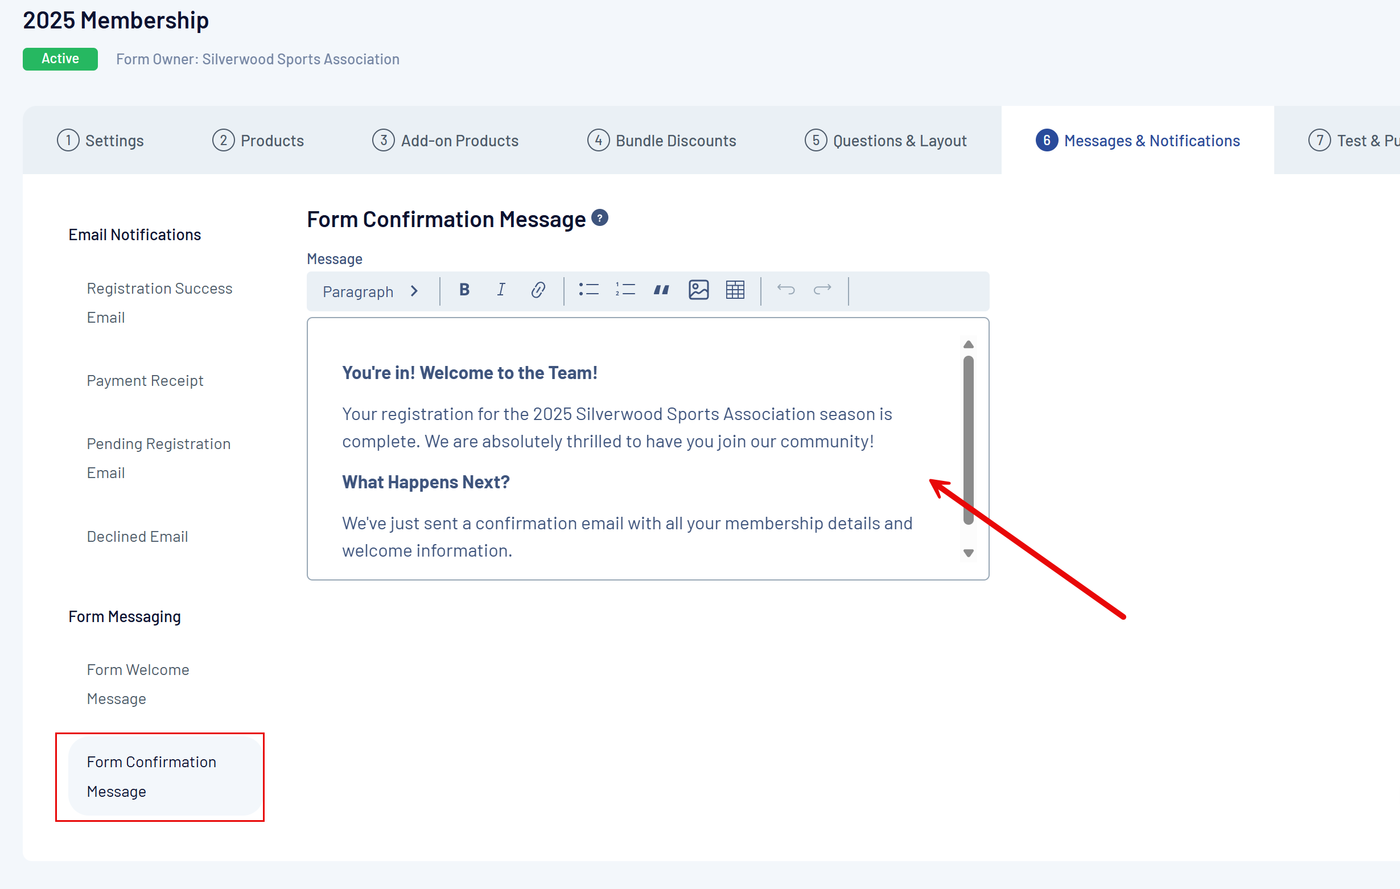Open the Paragraph style dropdown
1400x889 pixels.
pyautogui.click(x=370, y=291)
